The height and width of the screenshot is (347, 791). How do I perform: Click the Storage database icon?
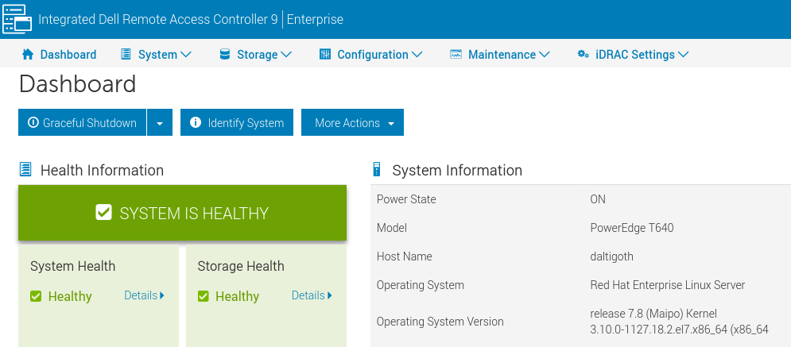click(x=224, y=55)
